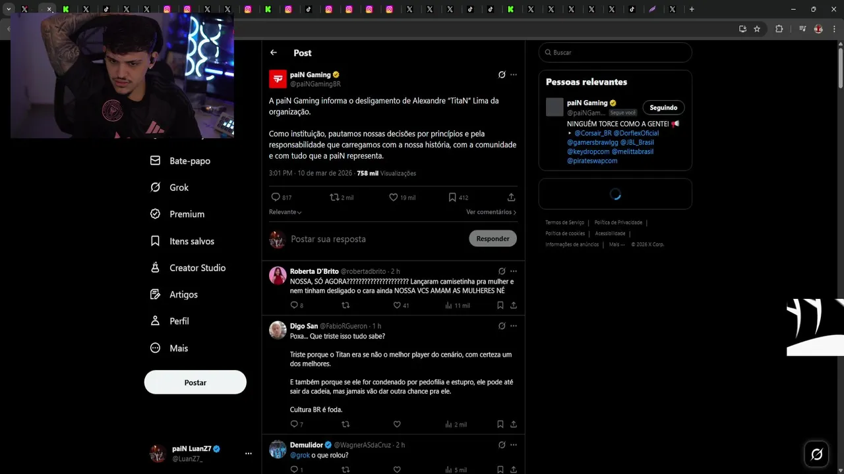Open @keydropcom mention link
The width and height of the screenshot is (844, 474).
(588, 151)
